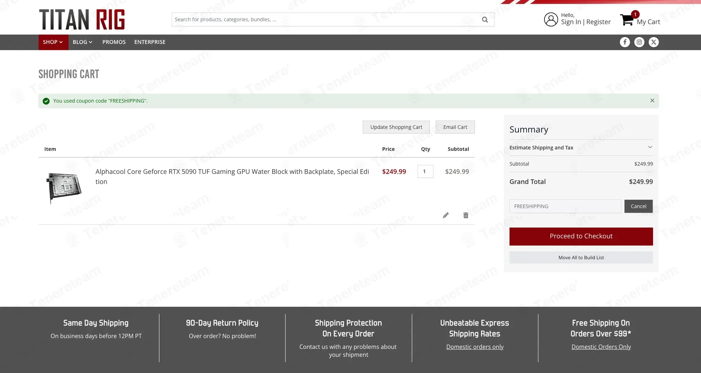
Task: Go to the Titan Rig homepage logo
Action: pyautogui.click(x=82, y=19)
